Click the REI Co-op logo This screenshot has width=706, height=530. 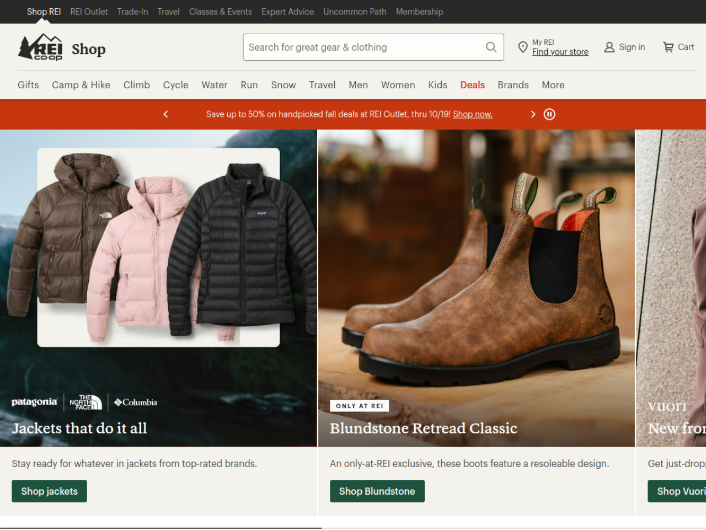click(x=40, y=47)
